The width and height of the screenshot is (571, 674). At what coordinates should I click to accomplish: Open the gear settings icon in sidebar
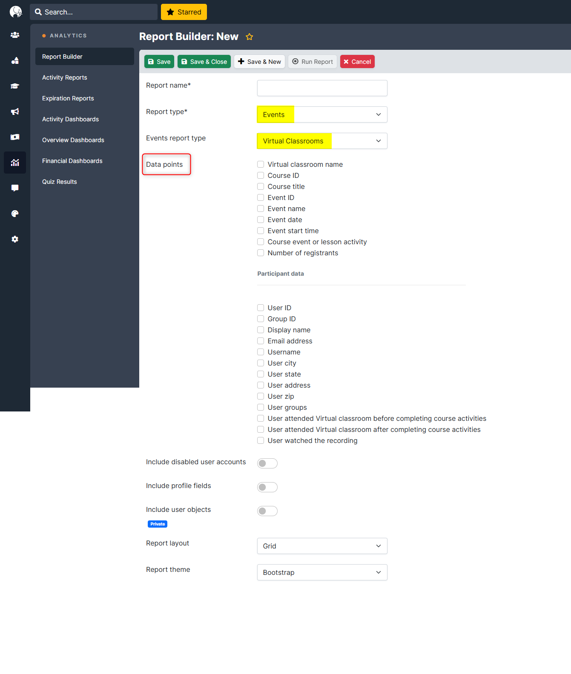15,239
